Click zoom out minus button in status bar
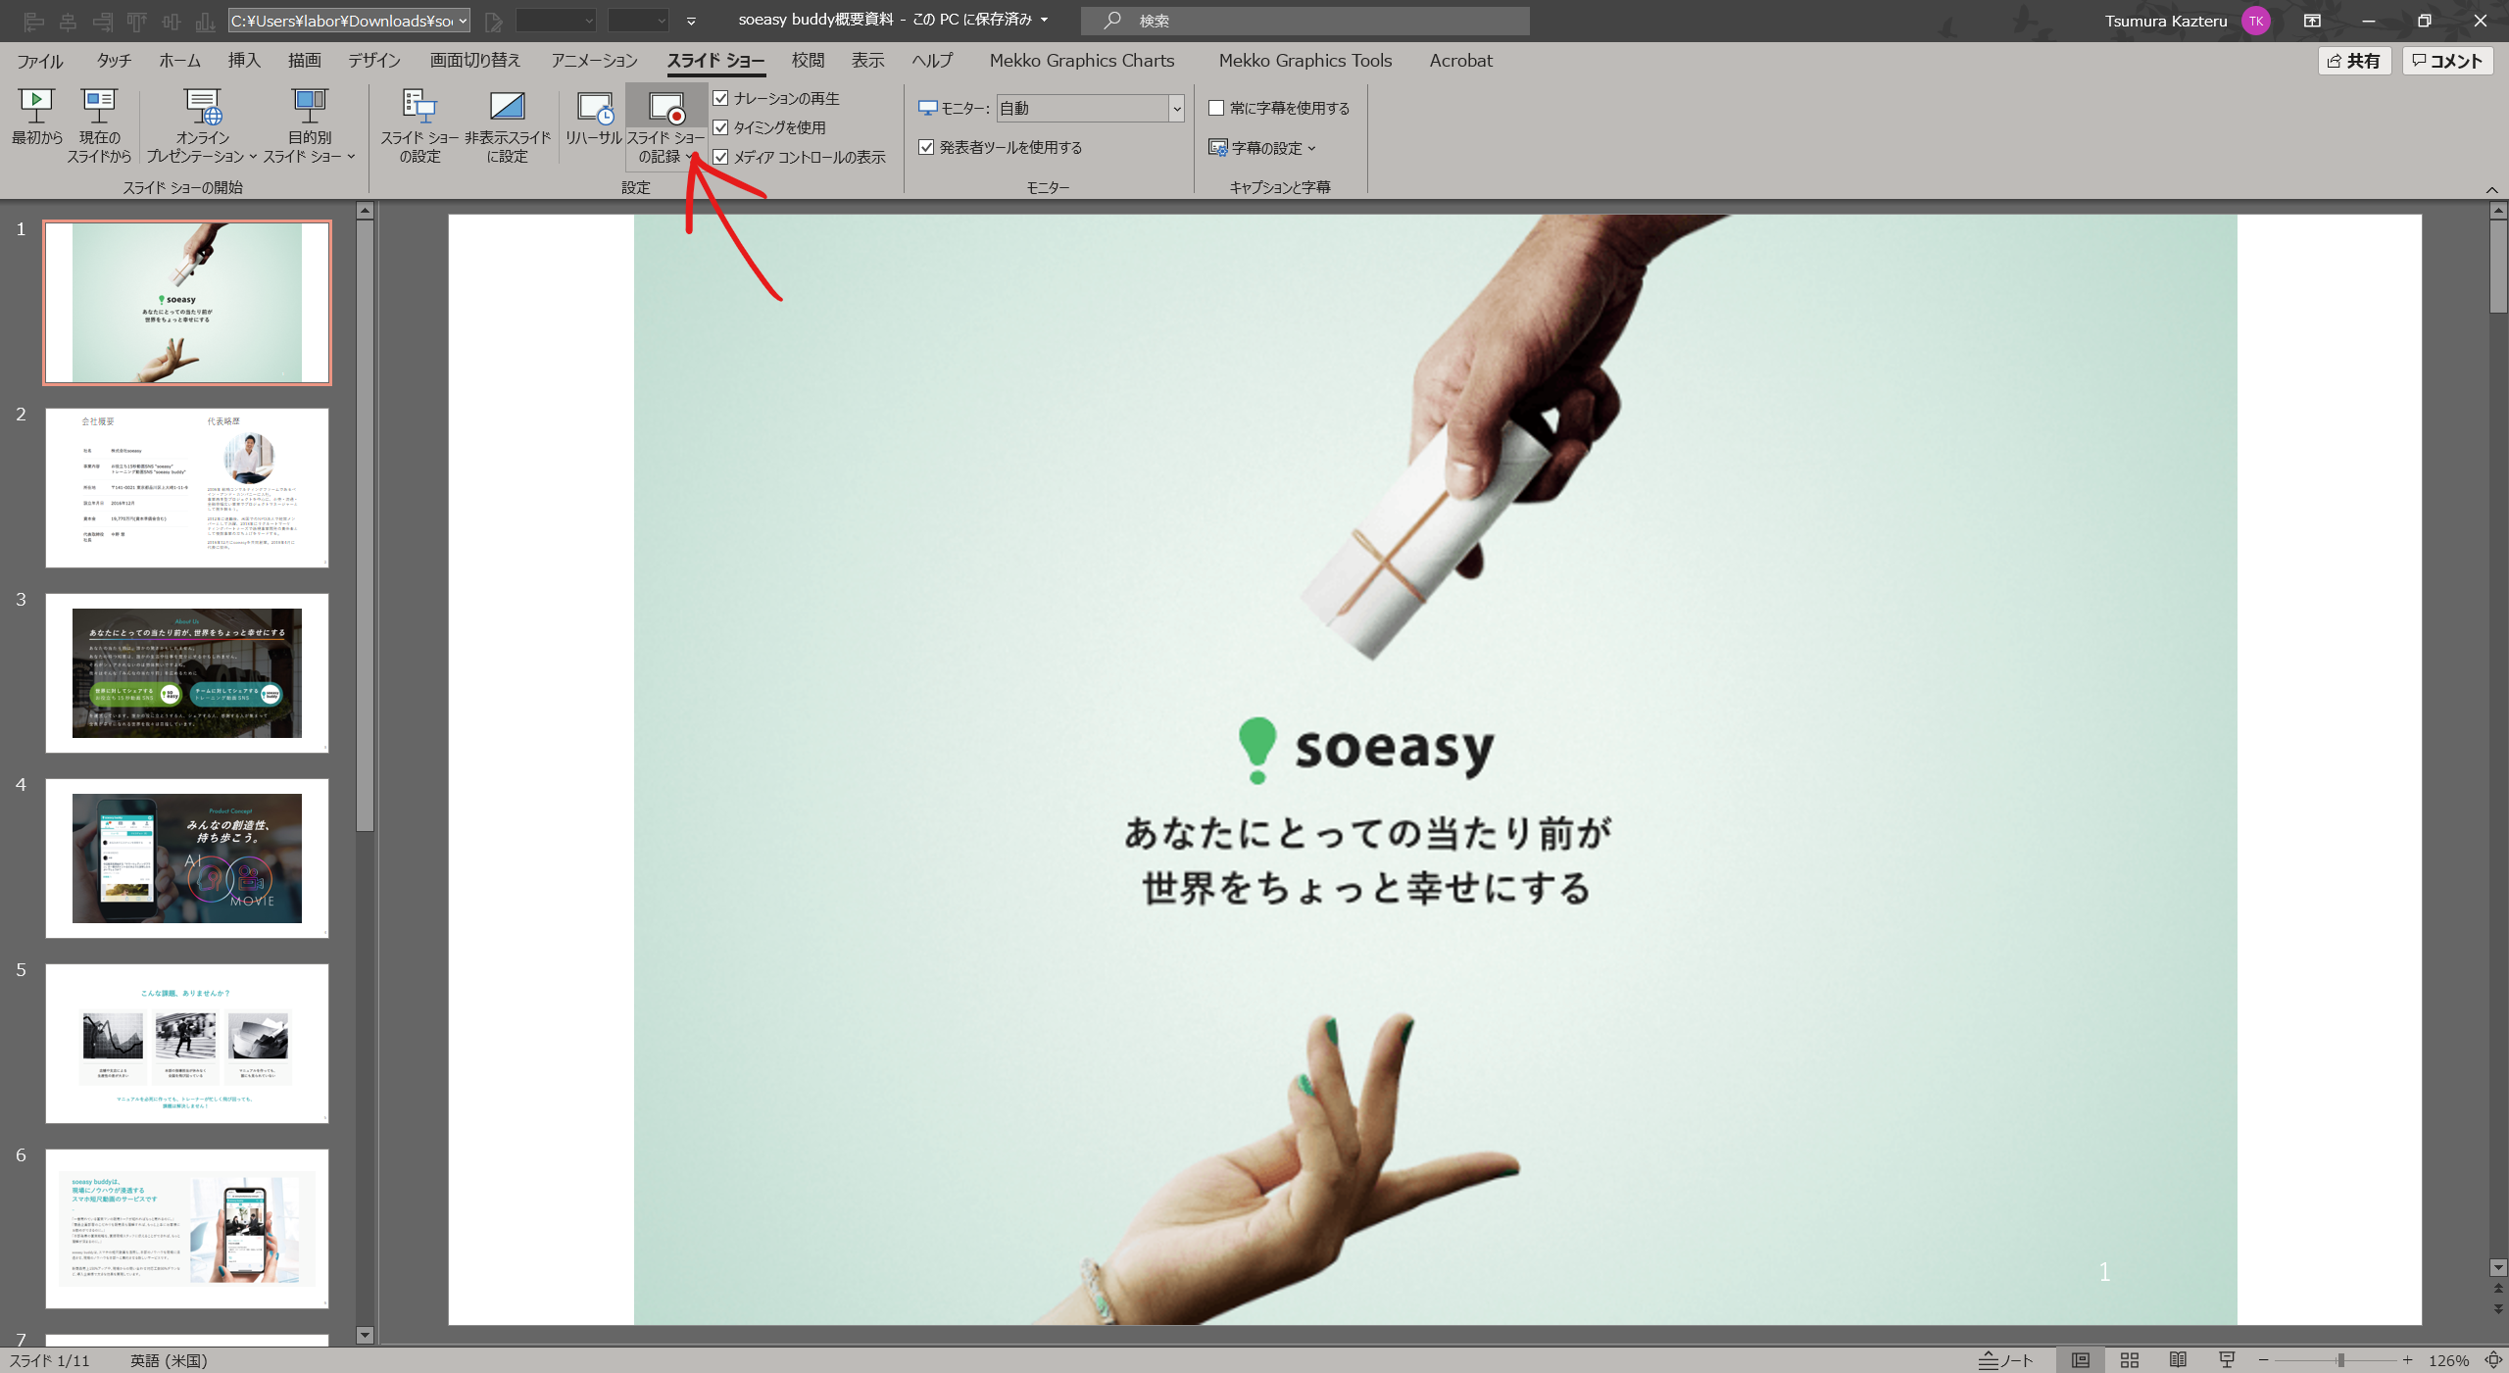The height and width of the screenshot is (1373, 2509). [x=2263, y=1360]
